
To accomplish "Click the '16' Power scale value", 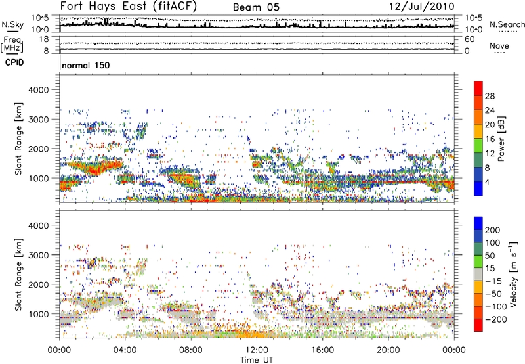I will pyautogui.click(x=490, y=139).
